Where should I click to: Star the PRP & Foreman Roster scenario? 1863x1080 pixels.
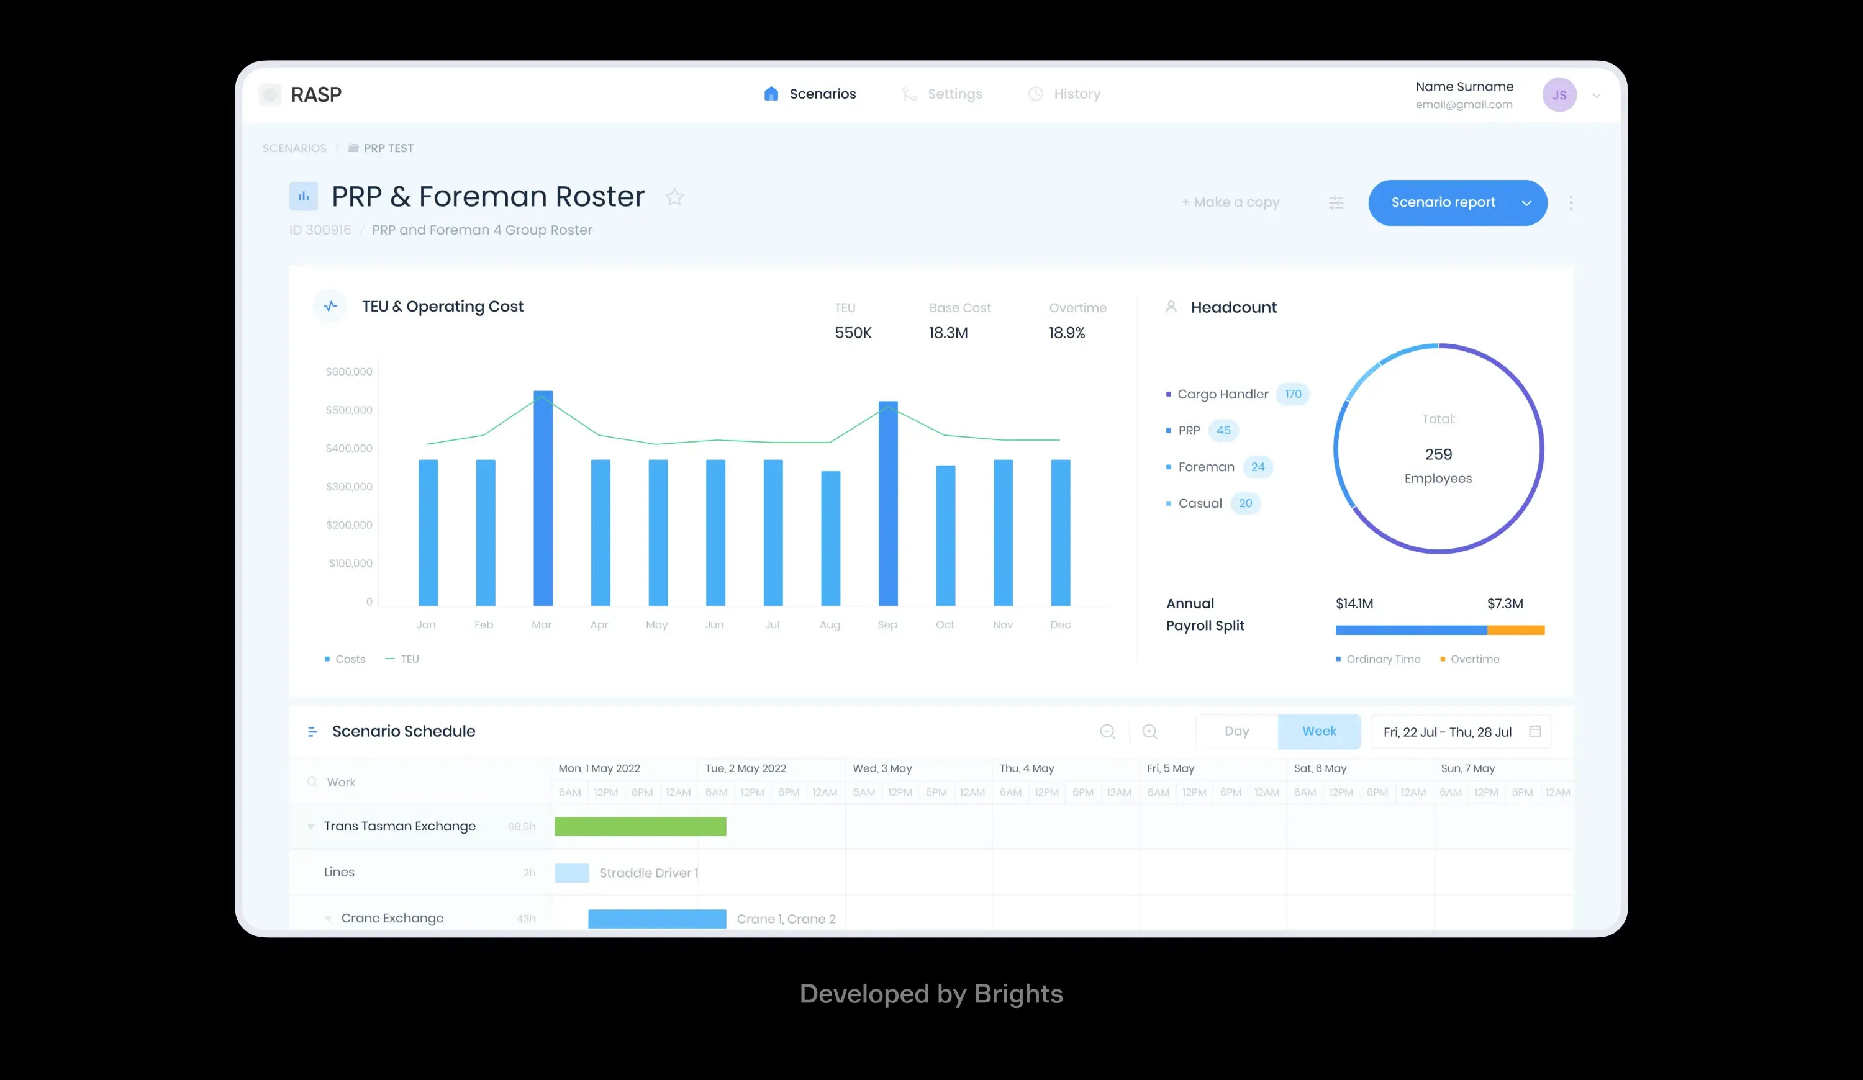coord(674,197)
